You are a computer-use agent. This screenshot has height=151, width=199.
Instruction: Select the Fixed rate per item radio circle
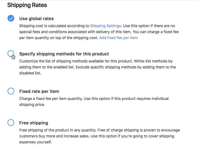[x=11, y=91]
